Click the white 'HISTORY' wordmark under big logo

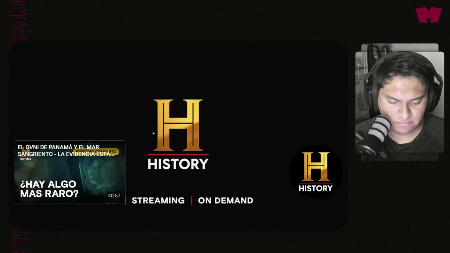tap(178, 164)
